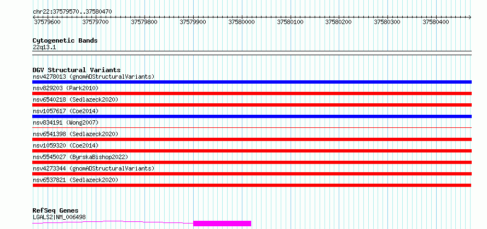Click the red bar under nsv6537821
This screenshot has height=229, width=487.
252,185
